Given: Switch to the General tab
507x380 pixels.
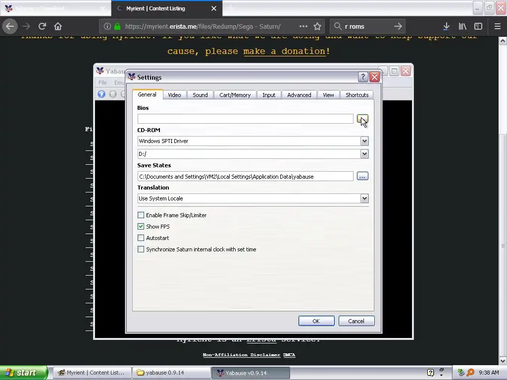Looking at the screenshot, I should (x=147, y=95).
